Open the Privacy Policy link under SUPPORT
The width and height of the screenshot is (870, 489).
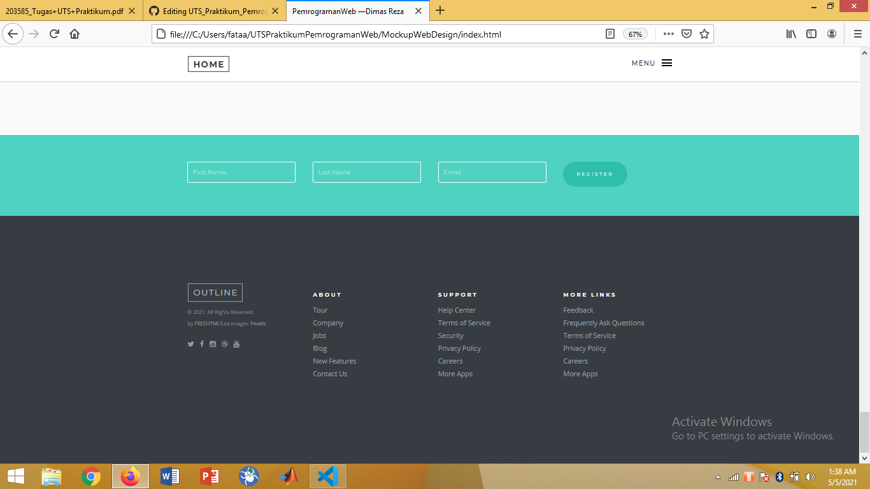(459, 348)
